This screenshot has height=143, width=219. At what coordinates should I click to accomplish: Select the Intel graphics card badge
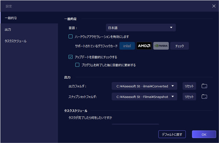[127, 46]
